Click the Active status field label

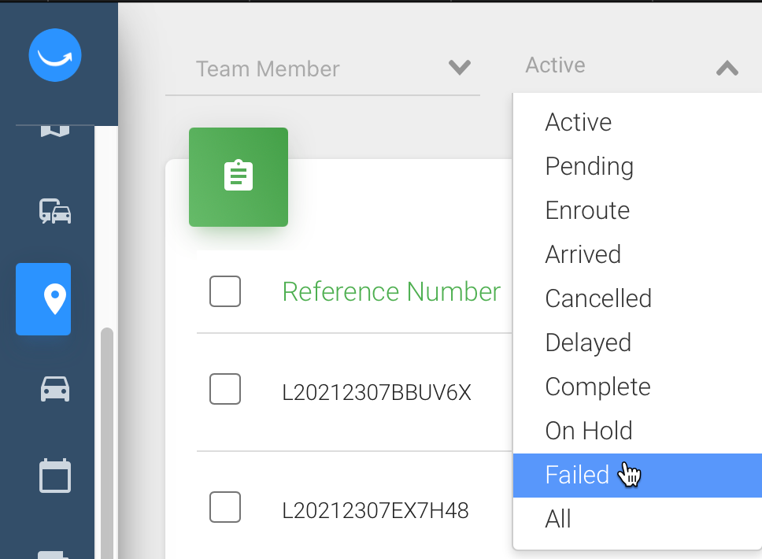click(556, 65)
